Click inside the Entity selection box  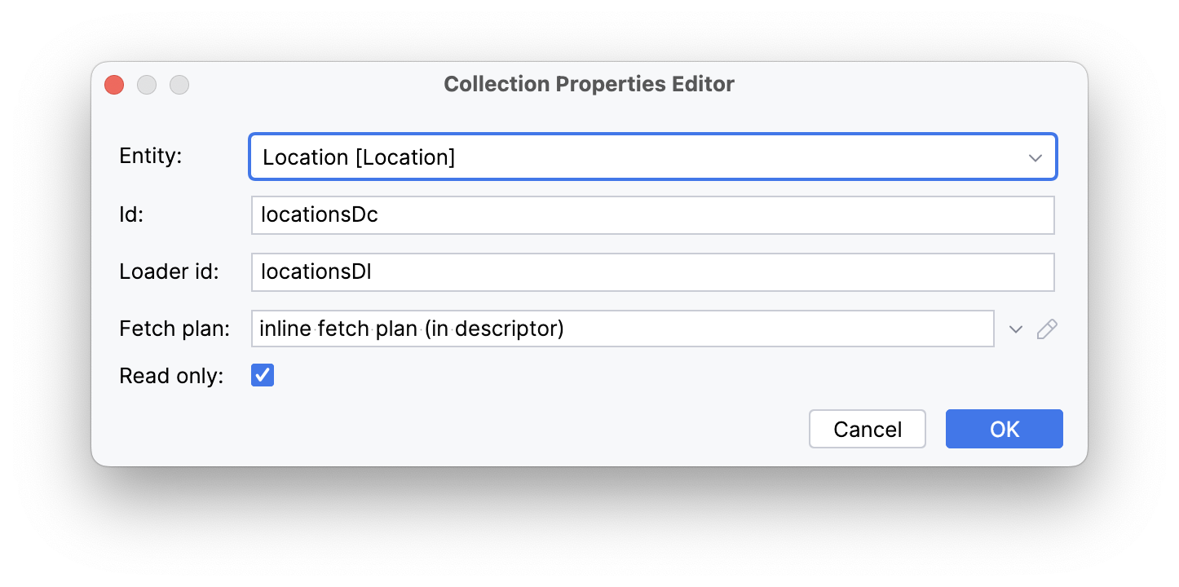(571, 157)
